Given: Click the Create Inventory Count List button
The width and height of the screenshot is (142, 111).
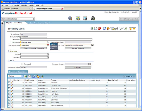Looking at the screenshot, I should pos(34,48).
